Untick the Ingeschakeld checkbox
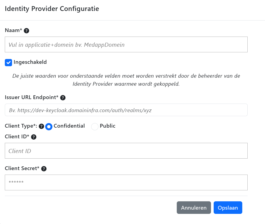 (9, 62)
